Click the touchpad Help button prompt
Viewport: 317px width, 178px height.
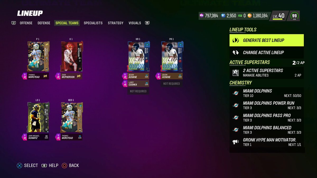pos(50,165)
